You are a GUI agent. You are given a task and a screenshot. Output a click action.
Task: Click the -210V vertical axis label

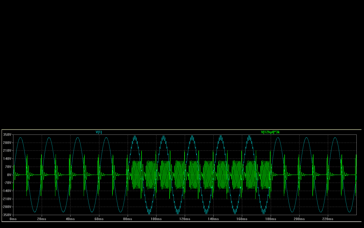pyautogui.click(x=7, y=199)
